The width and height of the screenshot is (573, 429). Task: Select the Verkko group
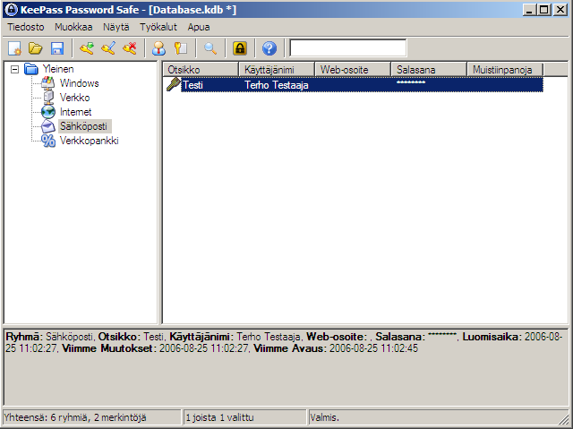pos(74,98)
